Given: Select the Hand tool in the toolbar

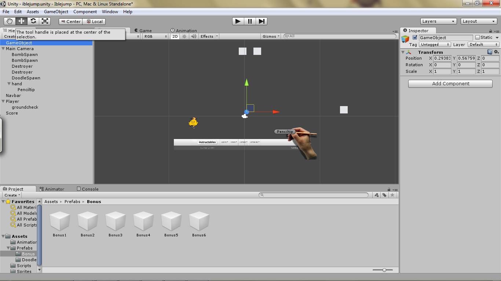Looking at the screenshot, I should (10, 21).
